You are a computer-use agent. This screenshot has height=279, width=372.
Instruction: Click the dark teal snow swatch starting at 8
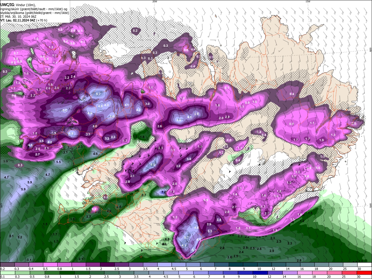tap(235, 265)
